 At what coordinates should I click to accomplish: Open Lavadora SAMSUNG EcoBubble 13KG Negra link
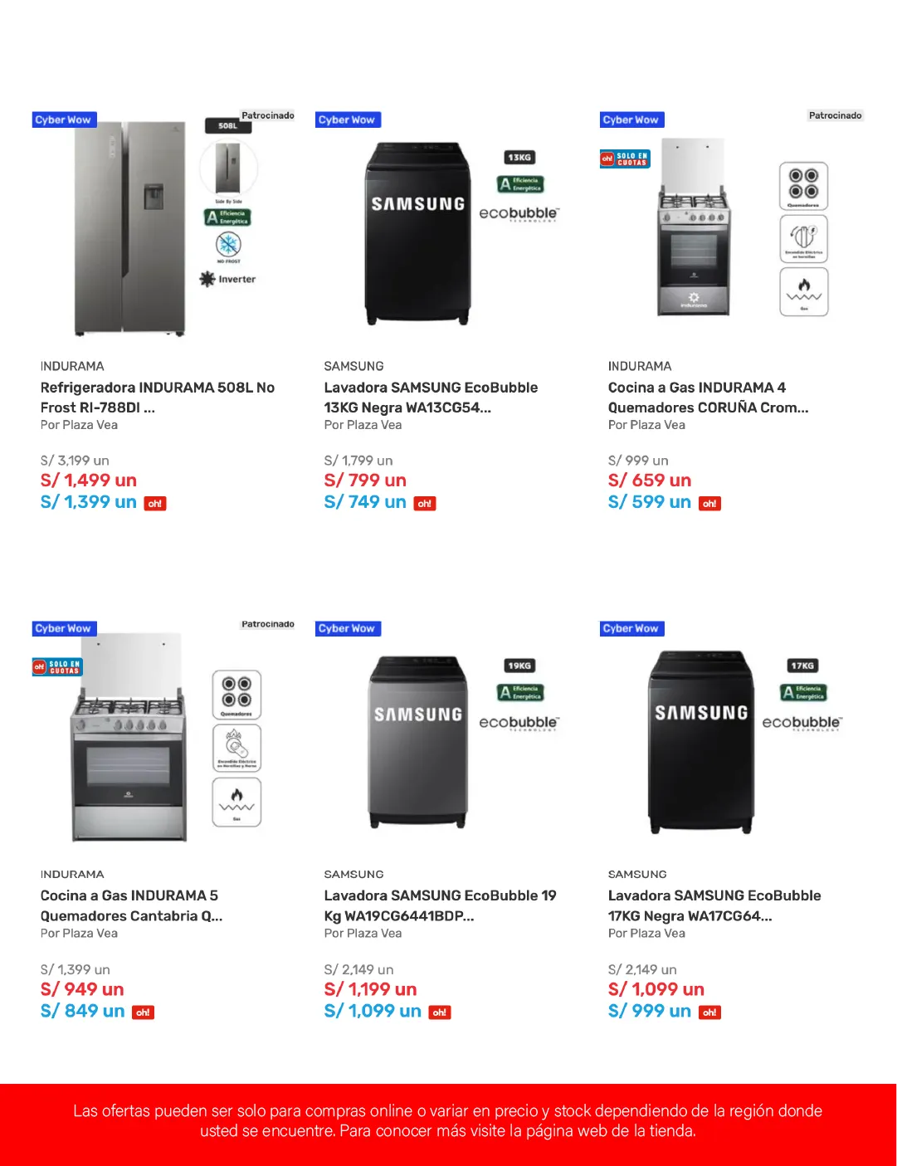430,397
